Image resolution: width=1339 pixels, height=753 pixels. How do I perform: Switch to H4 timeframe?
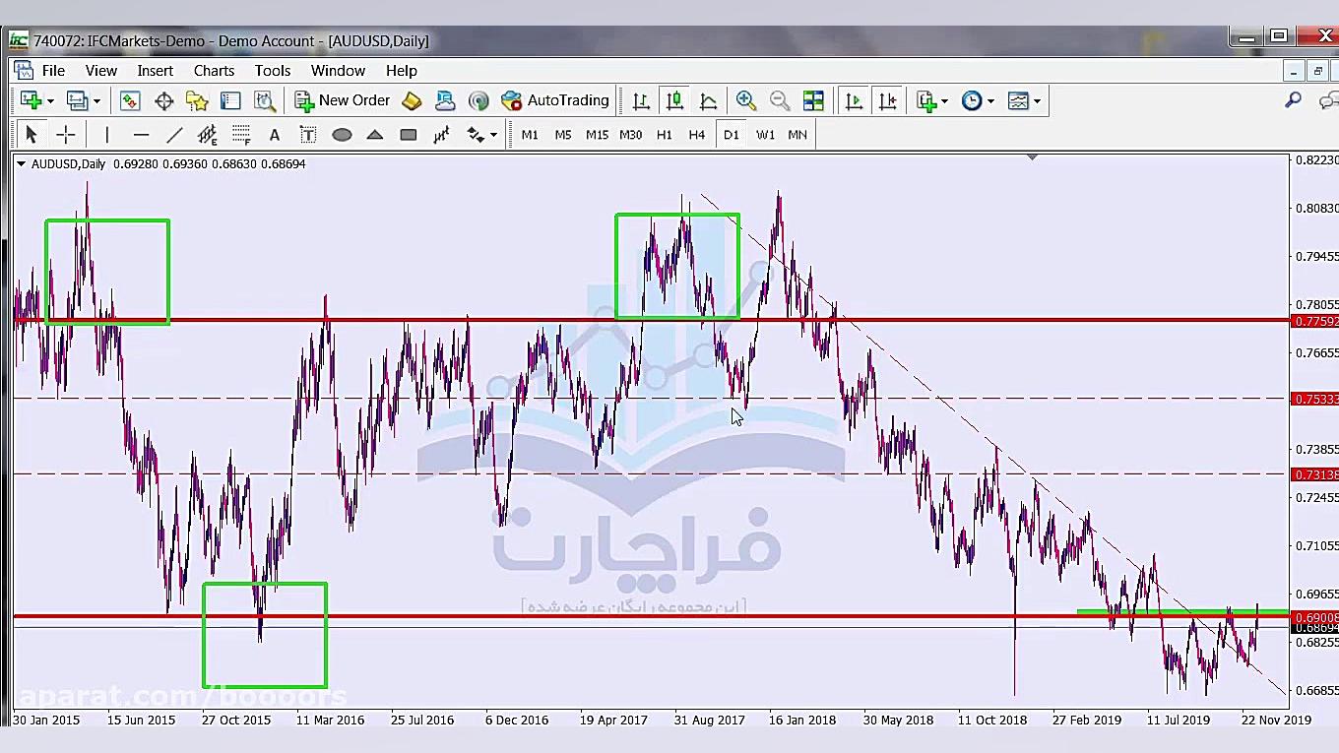click(x=697, y=135)
